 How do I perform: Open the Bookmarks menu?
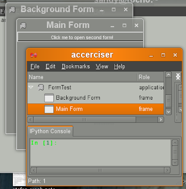click(x=76, y=67)
